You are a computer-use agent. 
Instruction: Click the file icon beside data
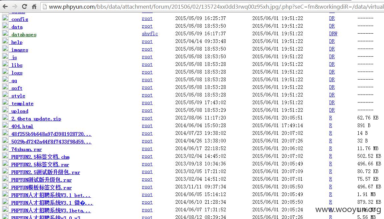coord(5,25)
